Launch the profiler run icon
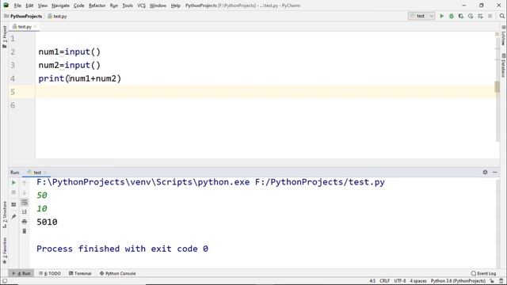Screen dimensions: 507x285 (471, 16)
